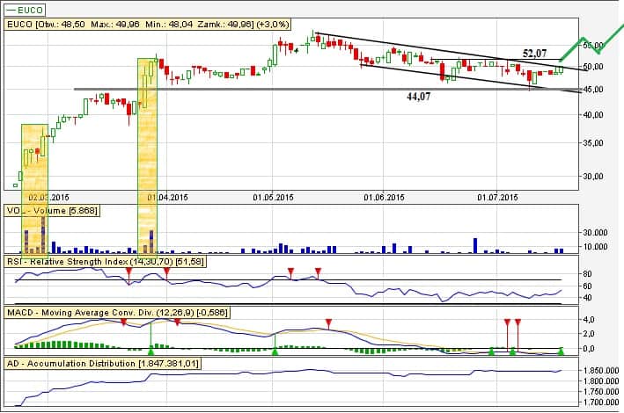Click the rightmost green triangle in MACD panel
624x413 pixels.
click(561, 351)
